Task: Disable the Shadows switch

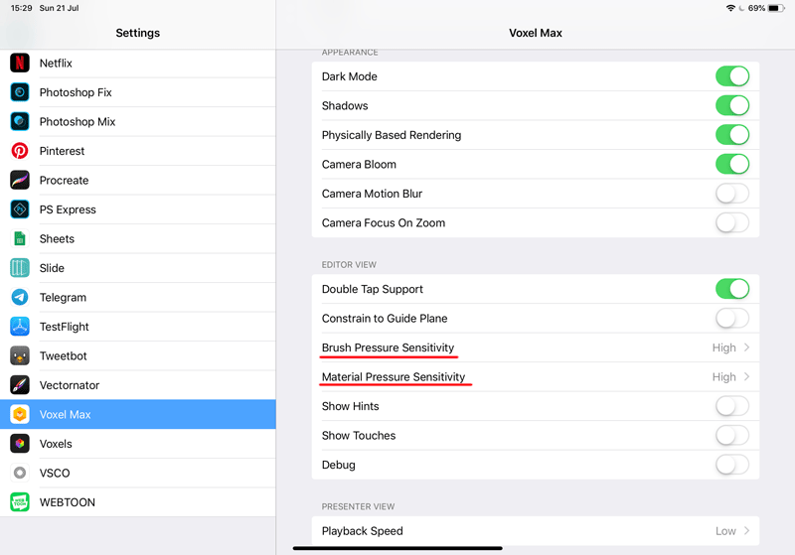Action: click(732, 106)
